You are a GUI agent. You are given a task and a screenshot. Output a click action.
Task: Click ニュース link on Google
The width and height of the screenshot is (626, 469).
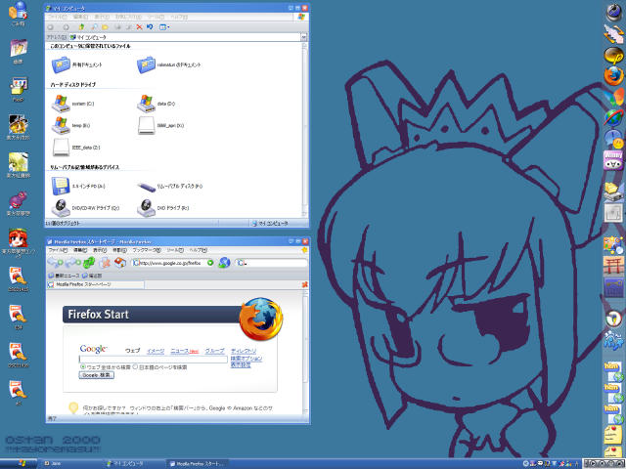pyautogui.click(x=179, y=351)
